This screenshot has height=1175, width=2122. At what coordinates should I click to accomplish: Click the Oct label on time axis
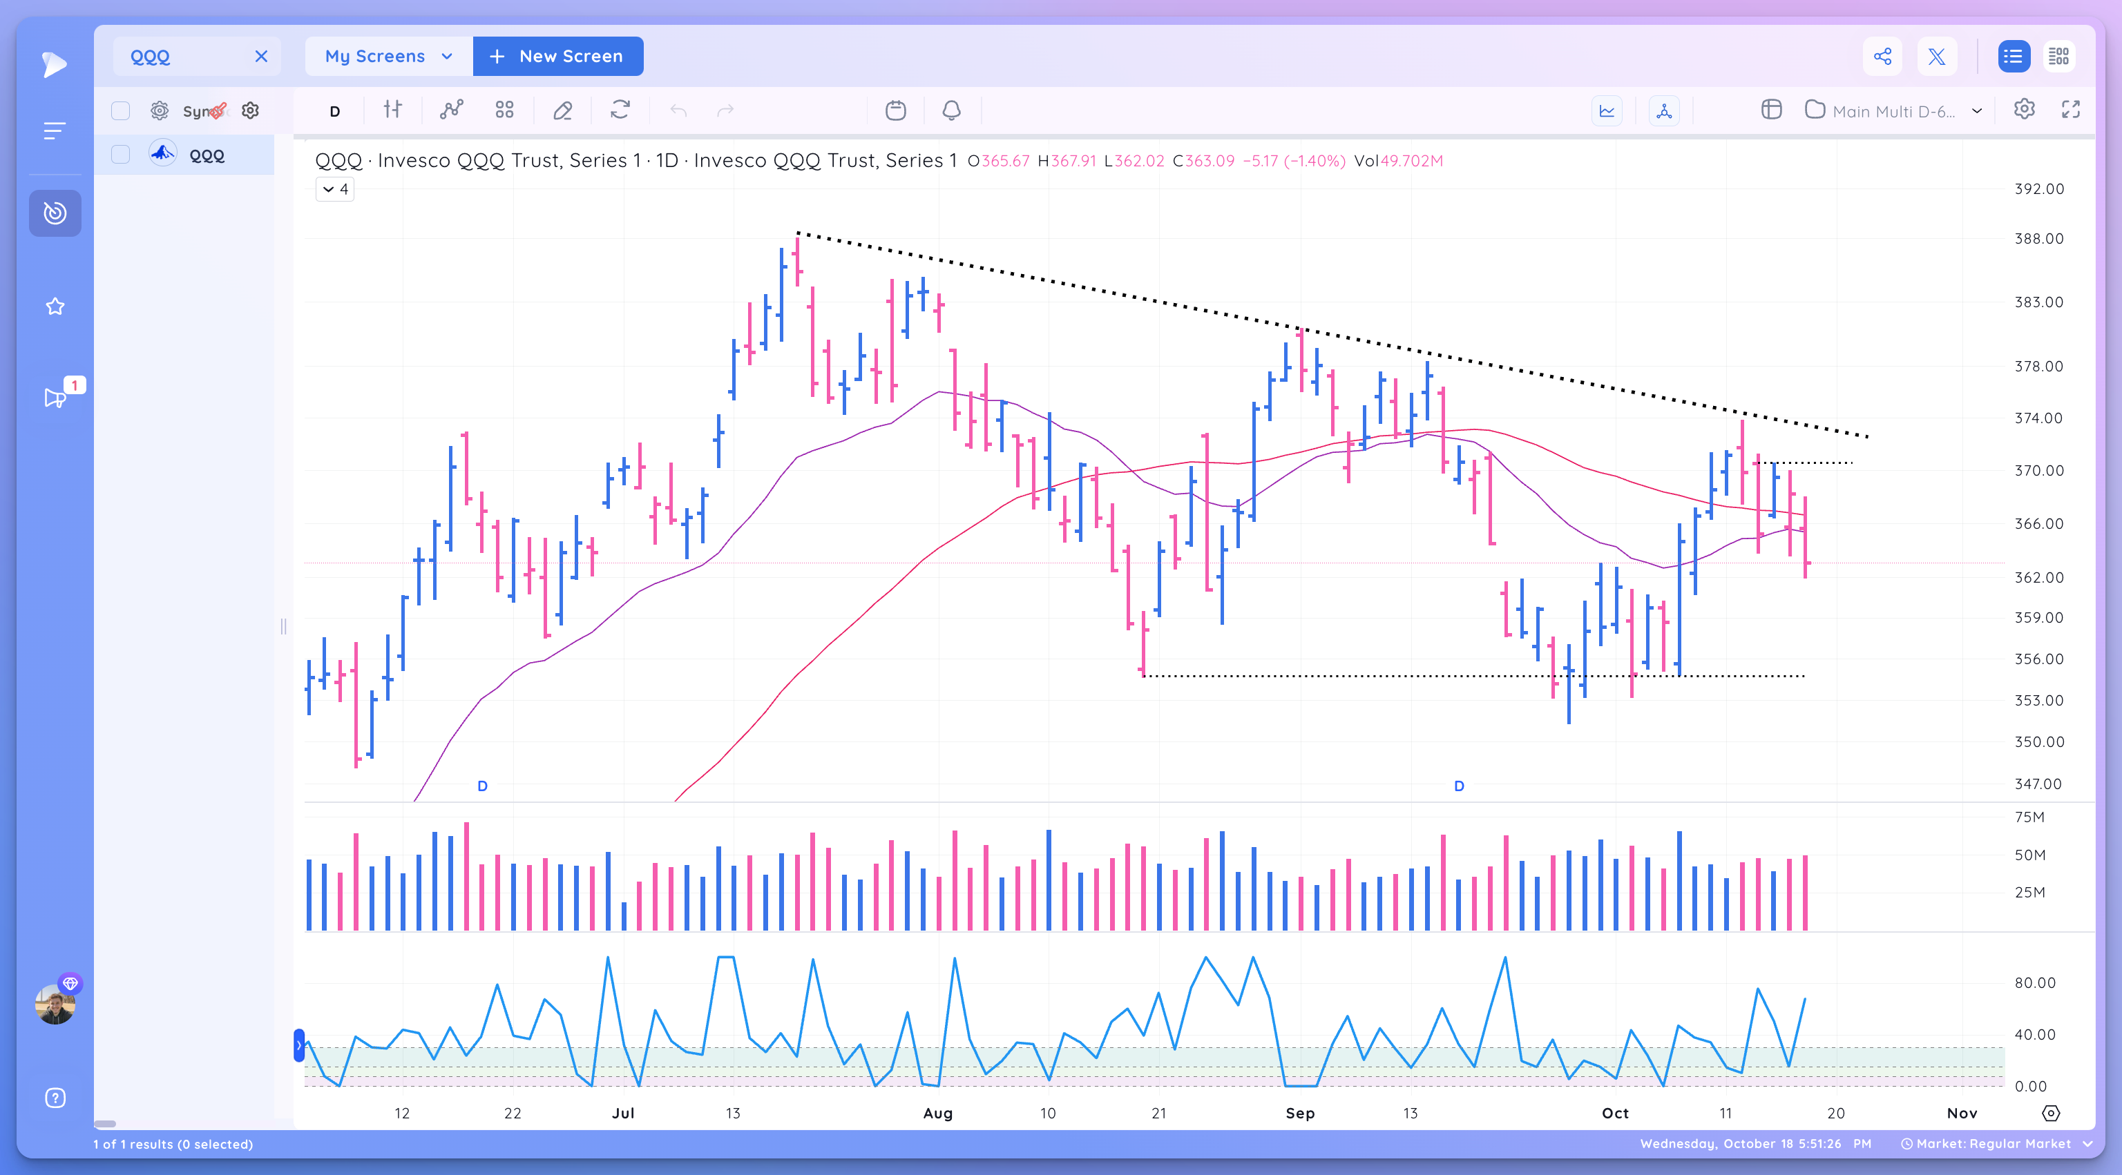click(x=1614, y=1114)
